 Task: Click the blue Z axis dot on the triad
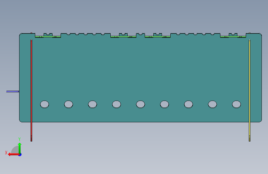(20, 154)
